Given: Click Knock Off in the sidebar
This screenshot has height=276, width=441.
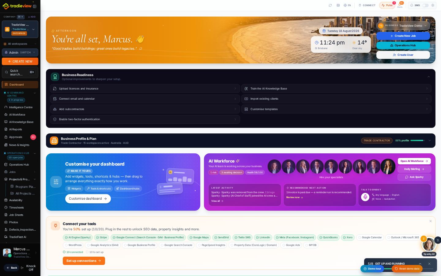Looking at the screenshot, I should tap(28, 268).
